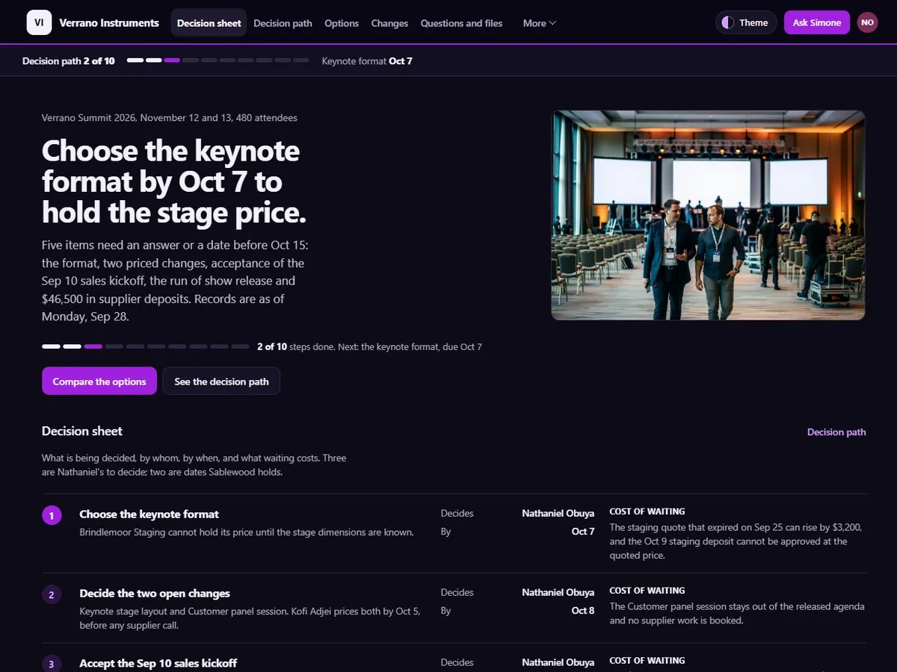Click the "Choose the keynote format" row title
The width and height of the screenshot is (897, 672).
coord(149,514)
